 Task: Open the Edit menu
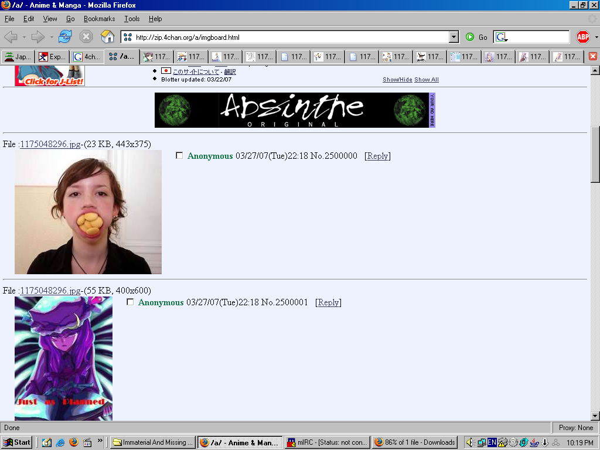click(x=29, y=19)
